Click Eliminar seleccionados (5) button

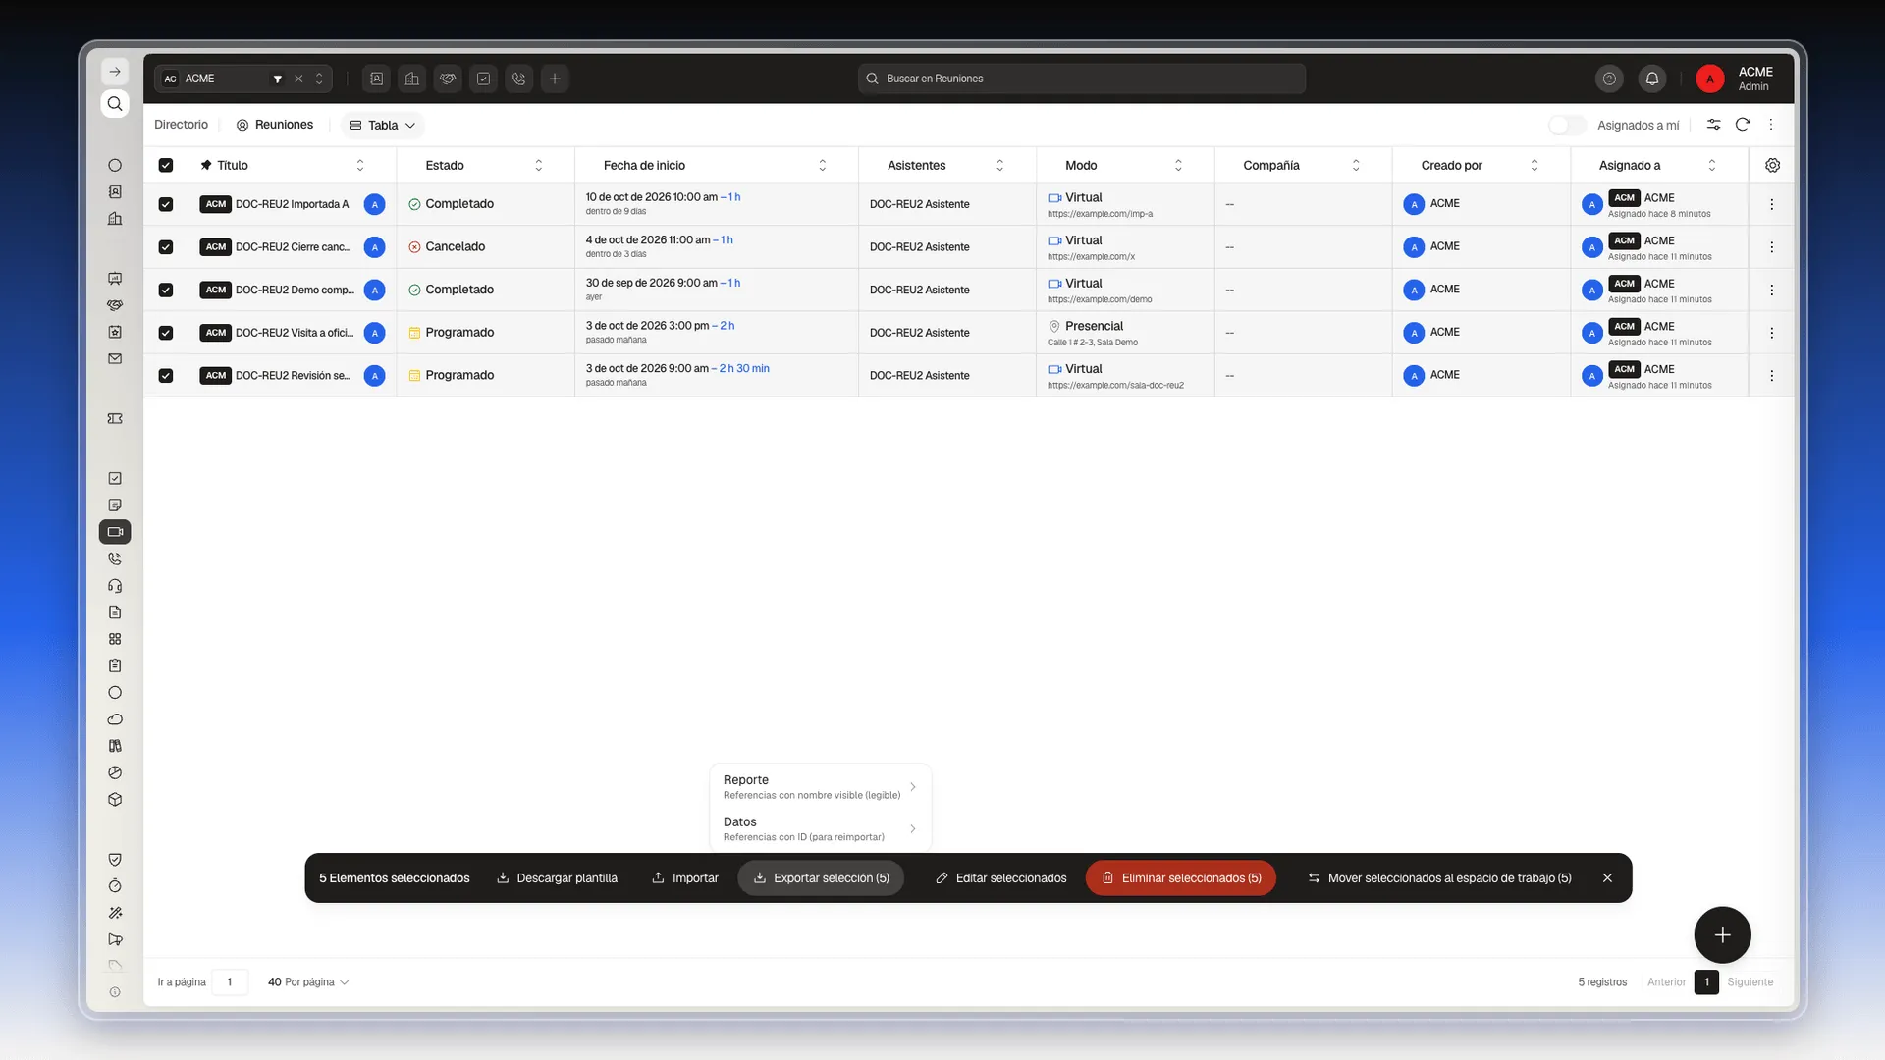pyautogui.click(x=1181, y=878)
